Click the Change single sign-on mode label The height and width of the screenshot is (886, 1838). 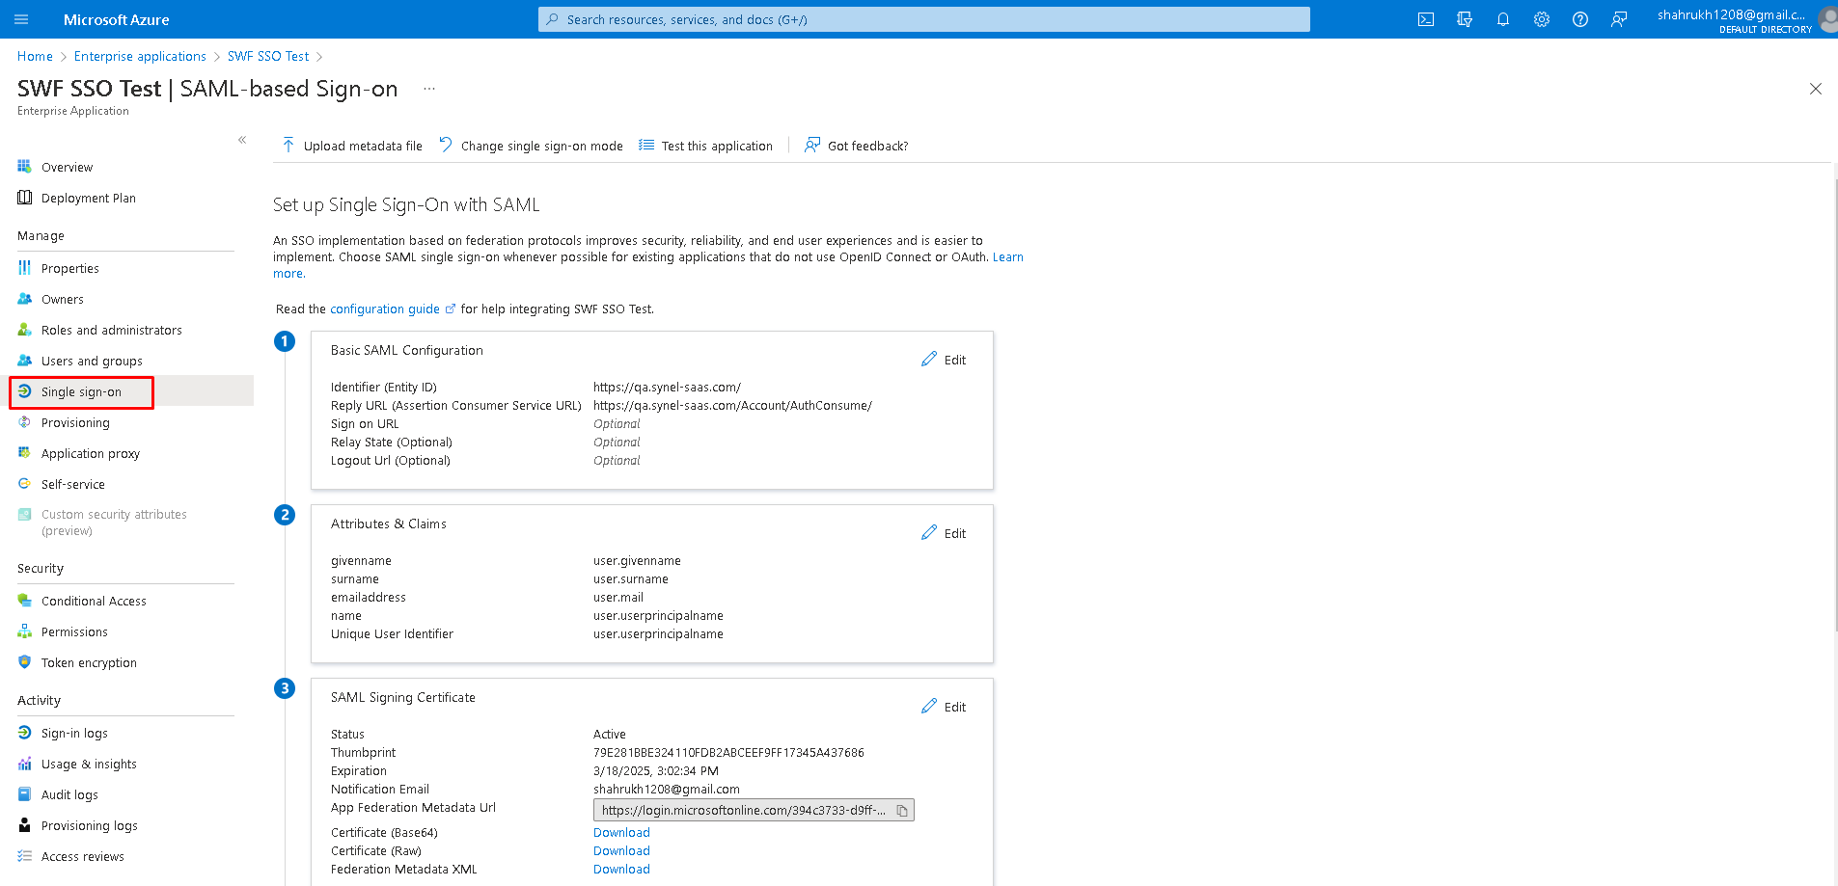(x=541, y=146)
